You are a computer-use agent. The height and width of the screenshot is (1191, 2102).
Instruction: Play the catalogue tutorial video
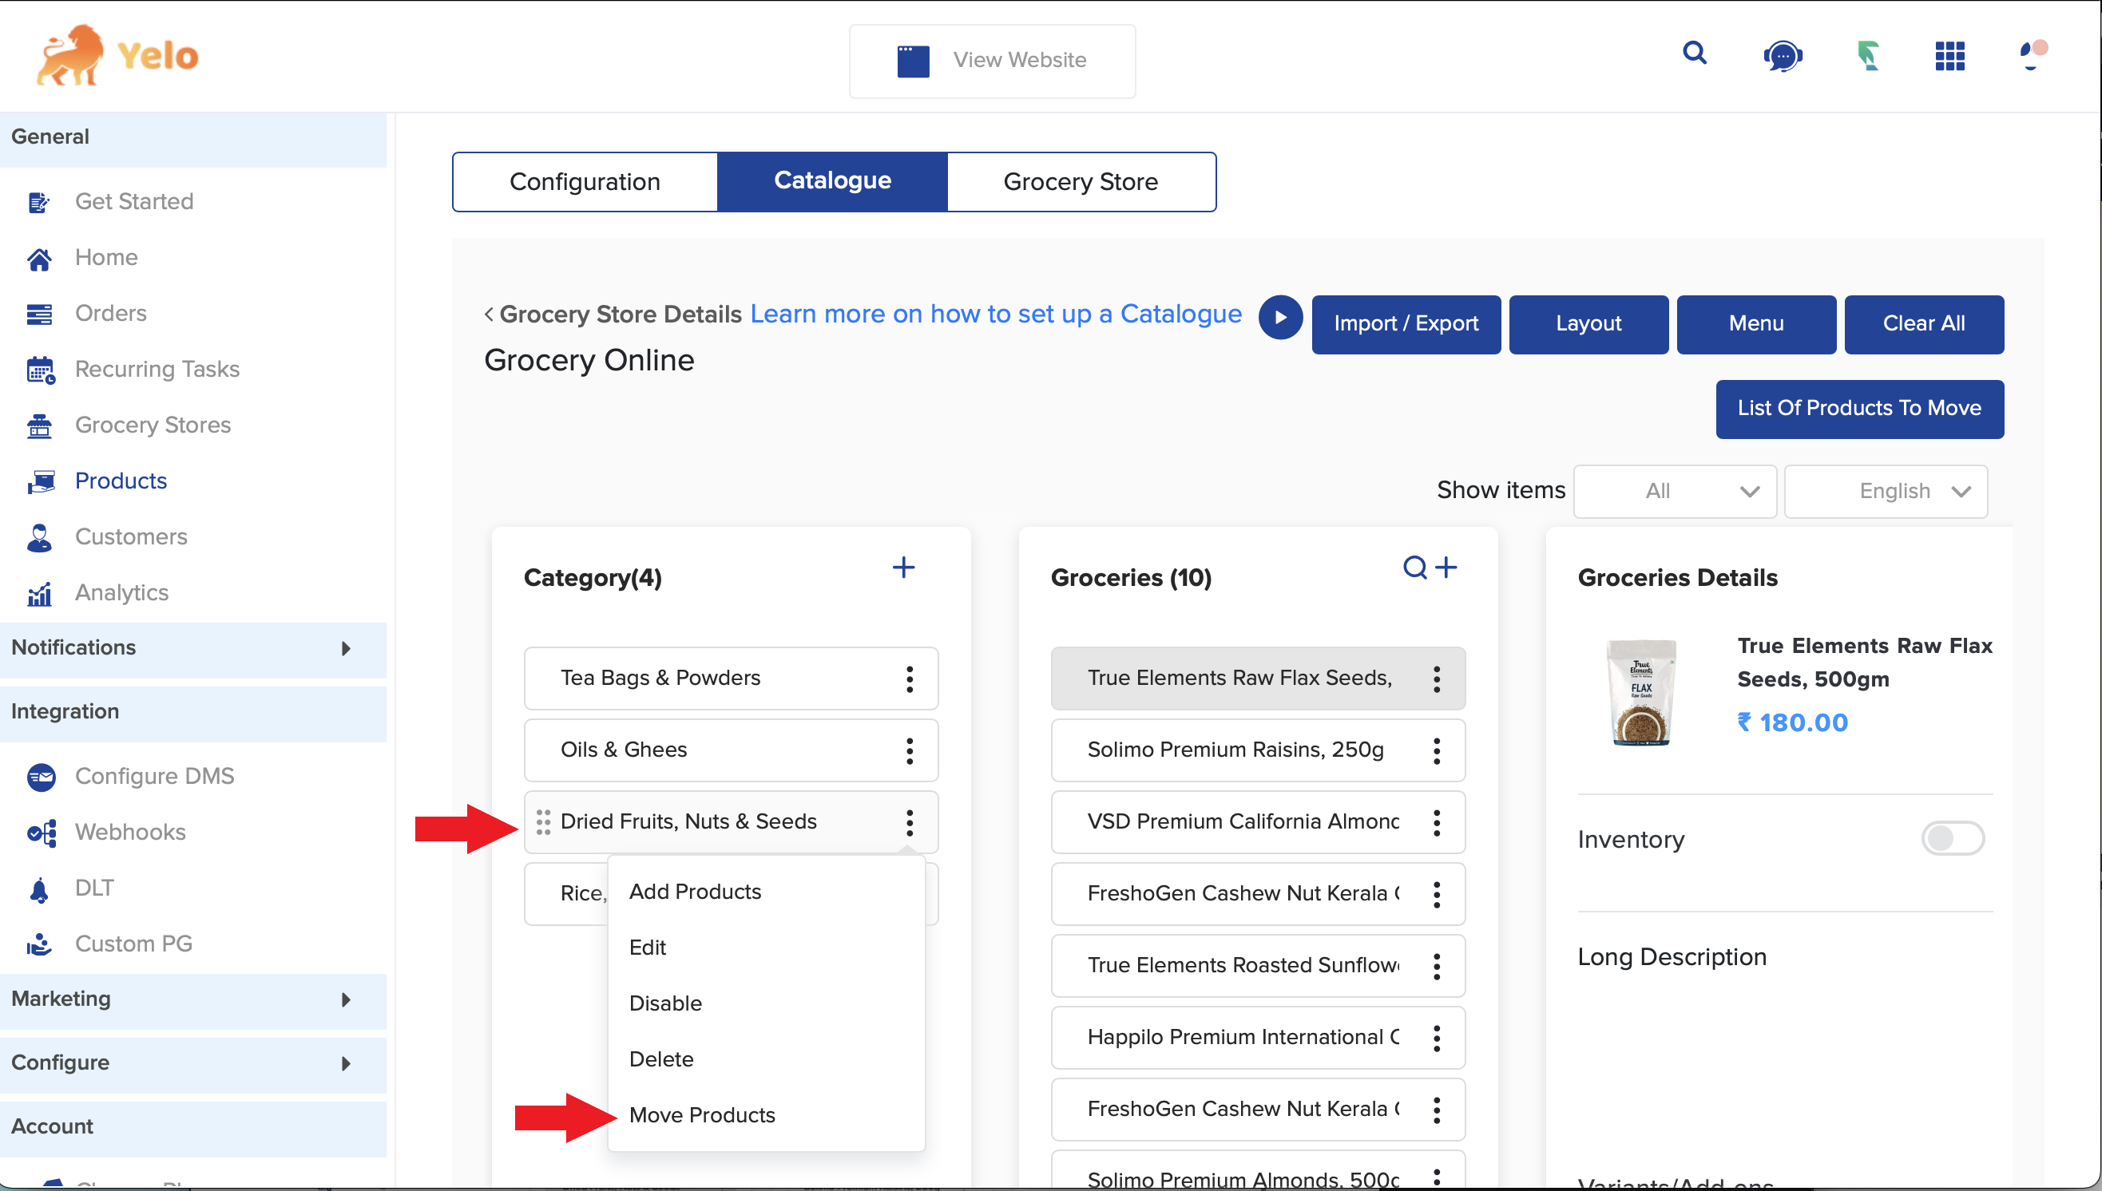tap(1280, 318)
